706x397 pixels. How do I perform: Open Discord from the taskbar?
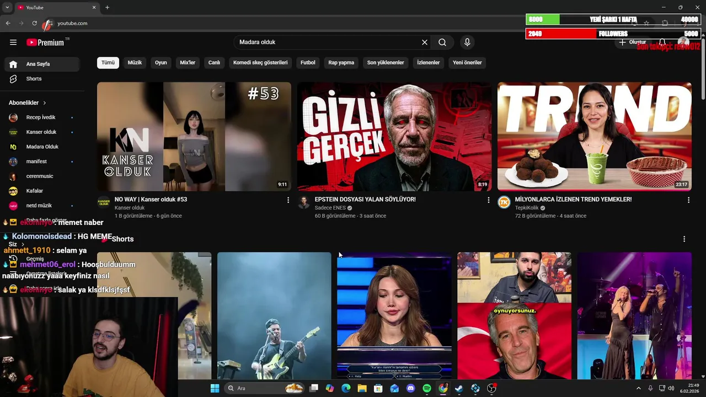(x=410, y=388)
